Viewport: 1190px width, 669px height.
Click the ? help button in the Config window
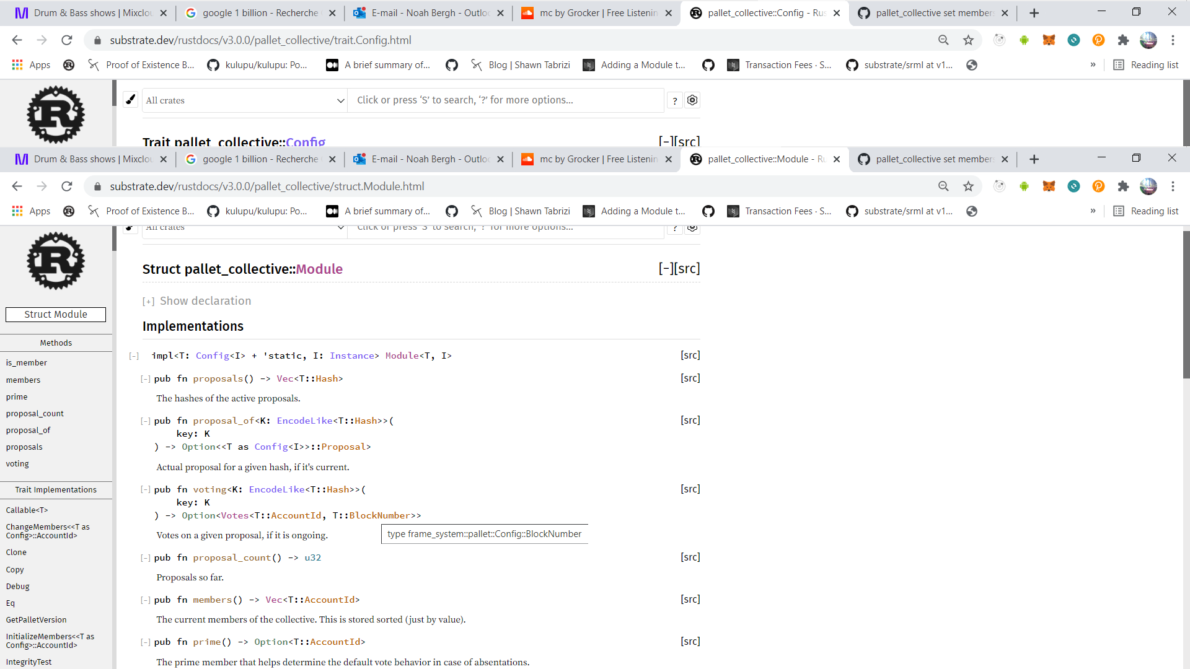click(x=675, y=100)
